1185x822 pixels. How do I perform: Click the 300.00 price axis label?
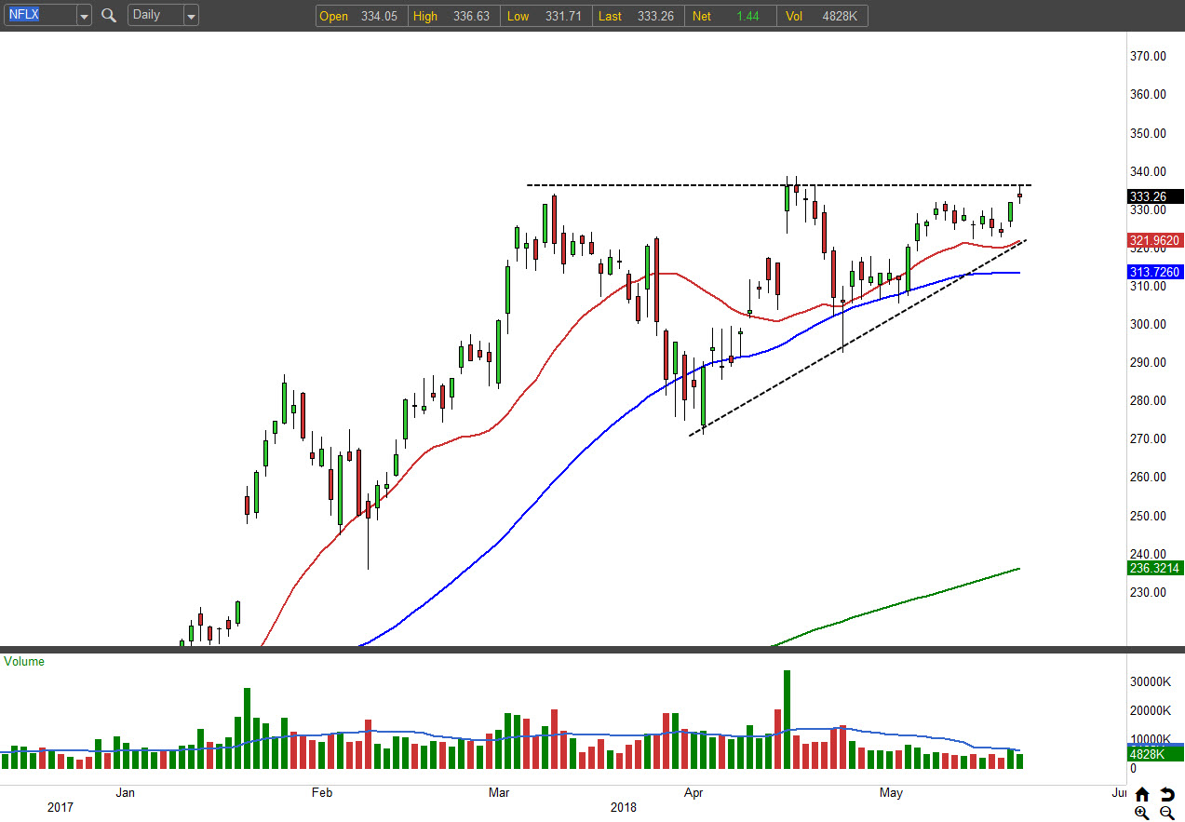pos(1148,324)
